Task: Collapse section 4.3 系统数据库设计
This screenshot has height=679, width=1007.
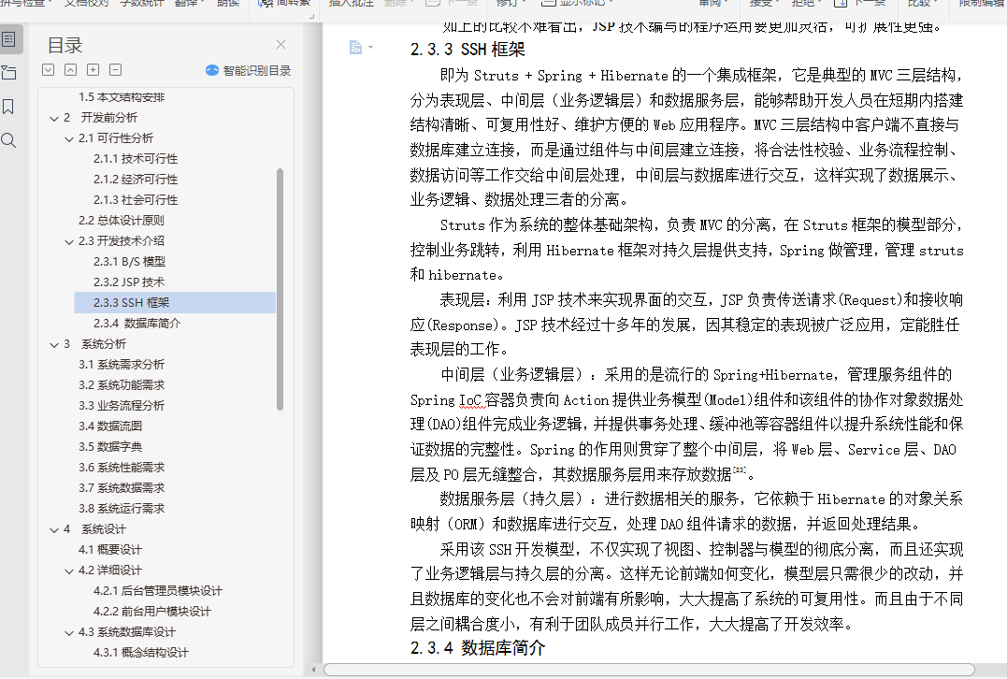Action: (69, 633)
